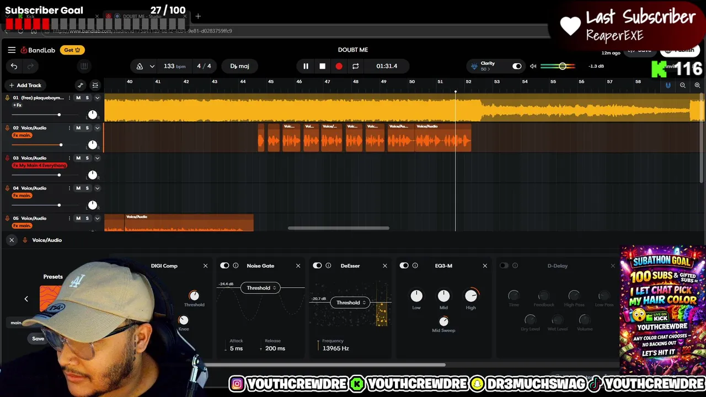Expand track 04 options chevron

point(97,189)
